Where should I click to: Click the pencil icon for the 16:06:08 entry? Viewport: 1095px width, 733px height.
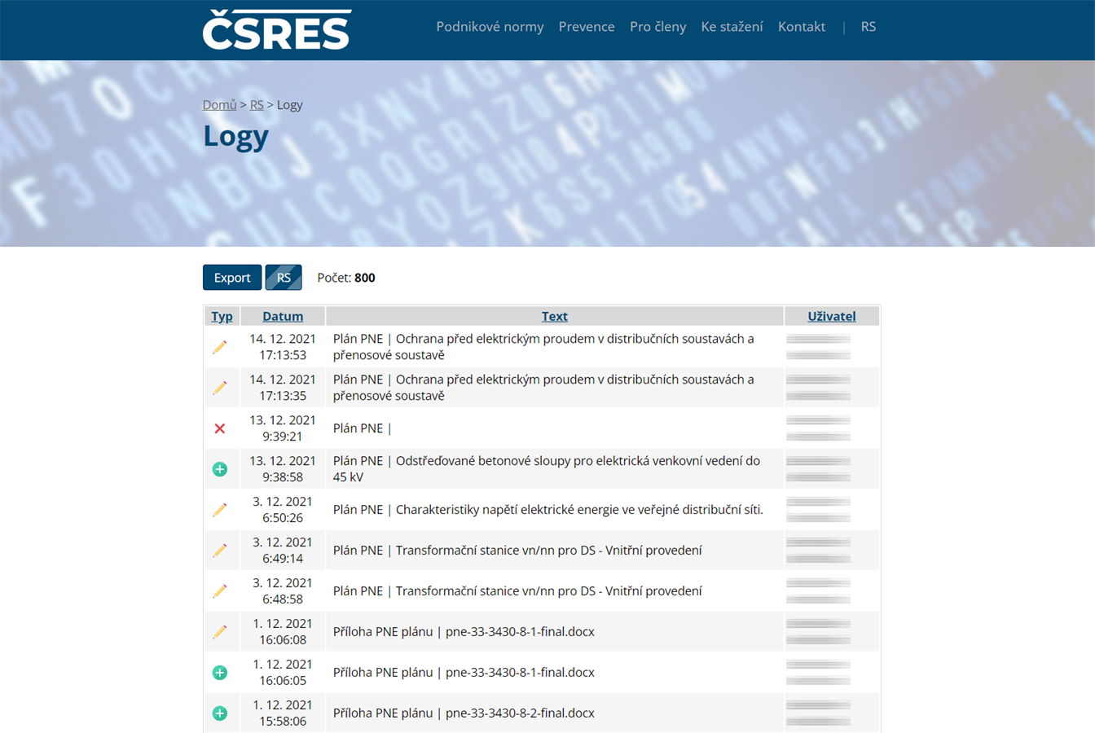pos(220,632)
